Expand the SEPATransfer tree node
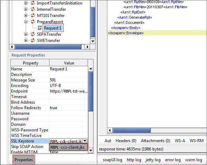Viewport: 207px width, 165px height. point(26,34)
